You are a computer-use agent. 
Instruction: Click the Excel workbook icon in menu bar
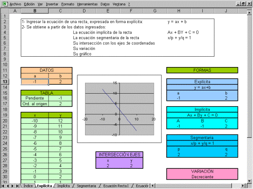pyautogui.click(x=5, y=4)
